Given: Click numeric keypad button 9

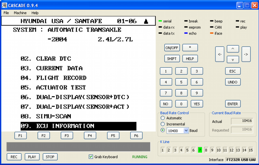Looking at the screenshot, I should (197, 93).
